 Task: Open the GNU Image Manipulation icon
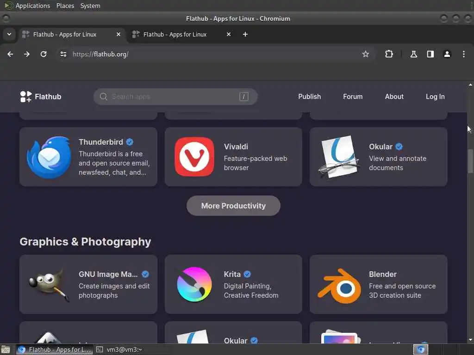pyautogui.click(x=49, y=284)
